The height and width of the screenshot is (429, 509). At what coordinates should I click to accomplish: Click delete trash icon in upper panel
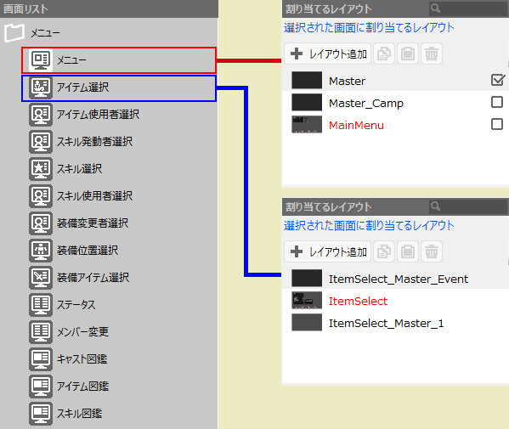coord(432,54)
